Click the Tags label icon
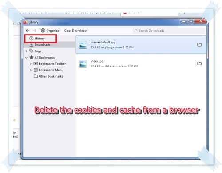Screen dimensions: 222x173 tap(32, 51)
